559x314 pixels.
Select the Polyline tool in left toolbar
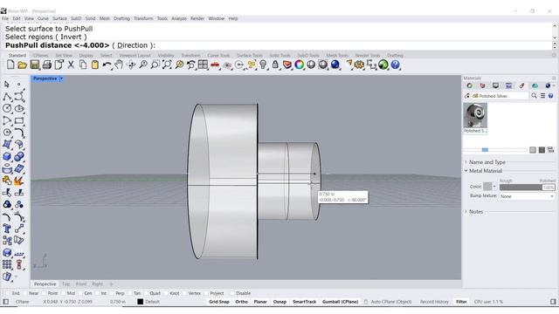click(x=7, y=97)
